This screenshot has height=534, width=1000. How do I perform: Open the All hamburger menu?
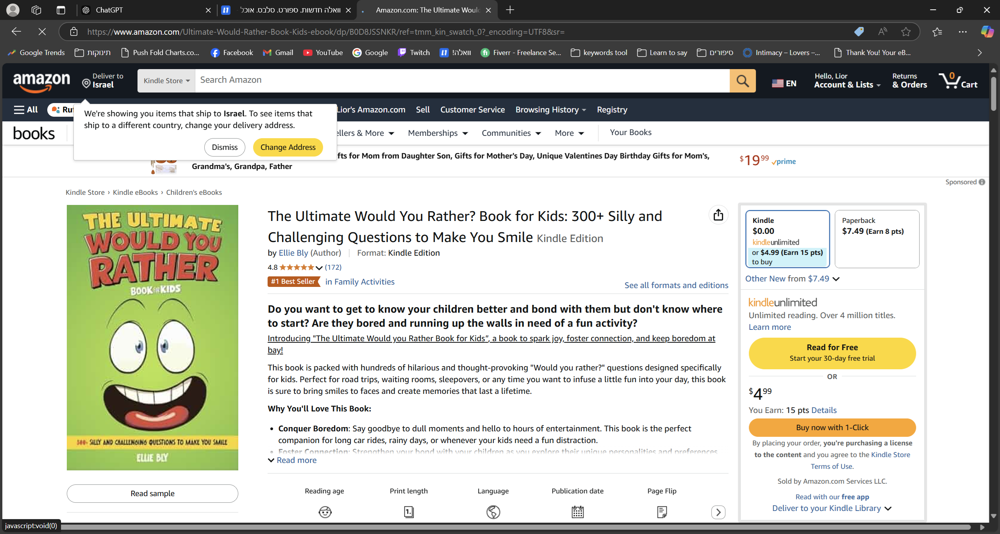coord(26,110)
